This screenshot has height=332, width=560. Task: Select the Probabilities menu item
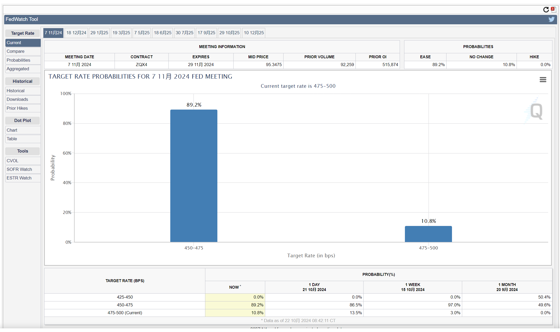click(x=18, y=60)
